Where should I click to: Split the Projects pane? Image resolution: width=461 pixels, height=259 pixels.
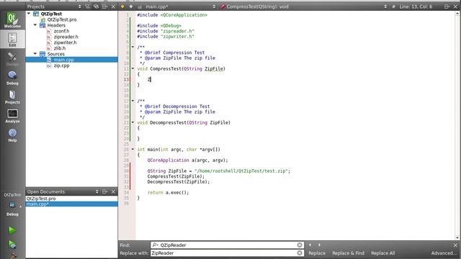tap(104, 6)
